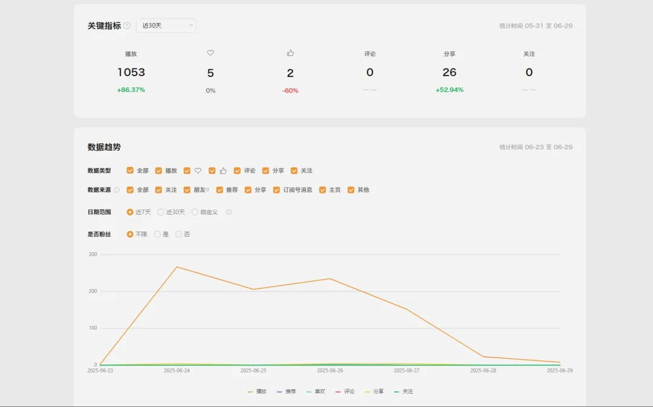Toggle the 分享 legend marker in chart

pyautogui.click(x=368, y=392)
